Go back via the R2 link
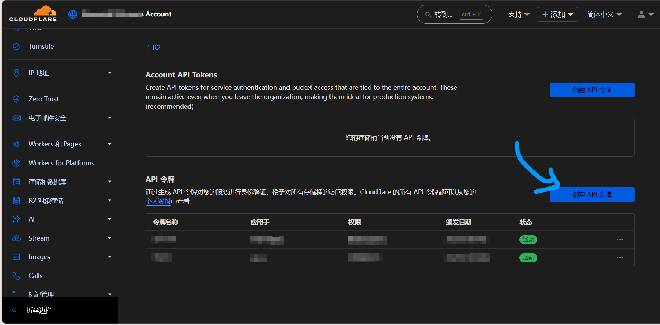 pos(153,48)
